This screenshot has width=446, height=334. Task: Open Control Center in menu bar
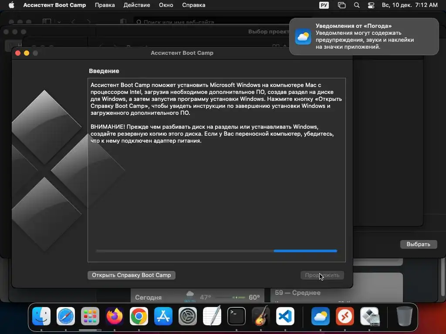click(371, 5)
